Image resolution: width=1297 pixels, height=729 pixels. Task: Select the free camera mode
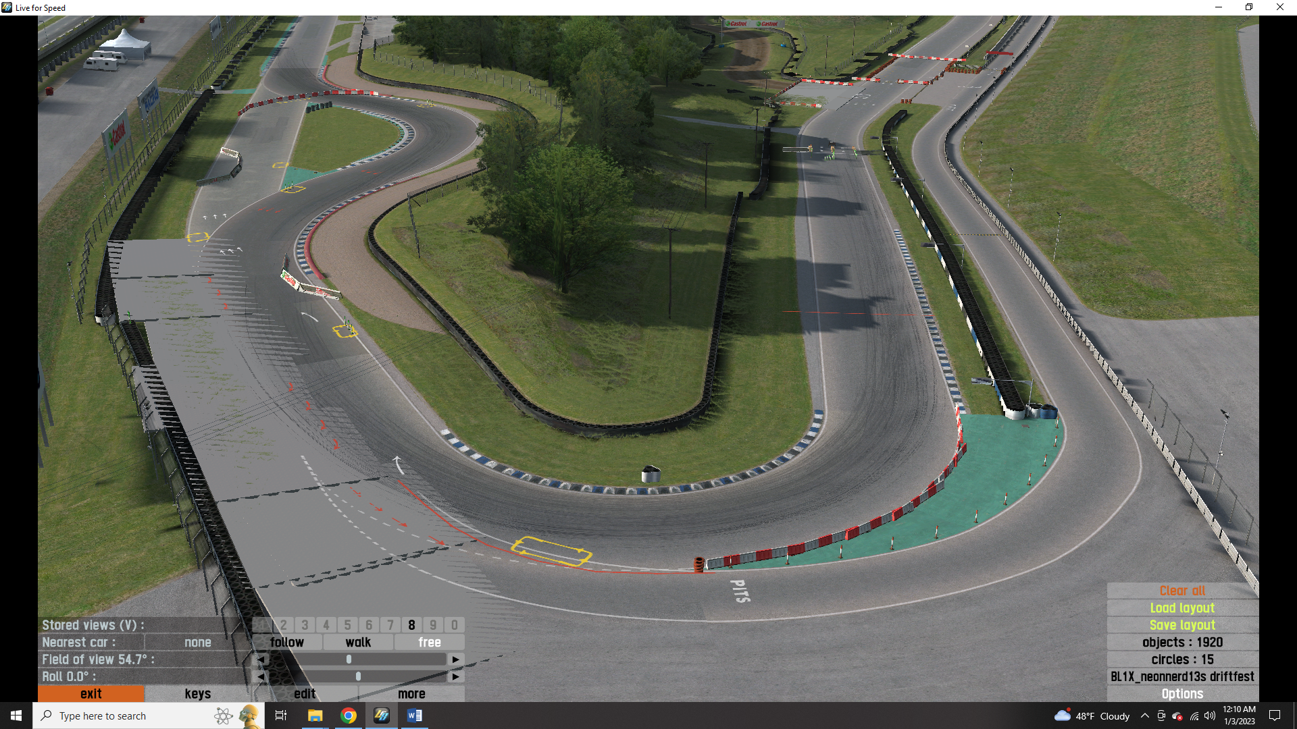430,642
